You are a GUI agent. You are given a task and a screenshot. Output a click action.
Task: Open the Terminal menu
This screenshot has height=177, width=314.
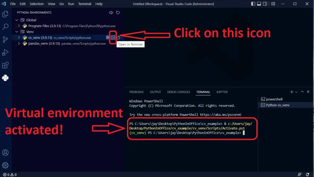[x=85, y=4]
